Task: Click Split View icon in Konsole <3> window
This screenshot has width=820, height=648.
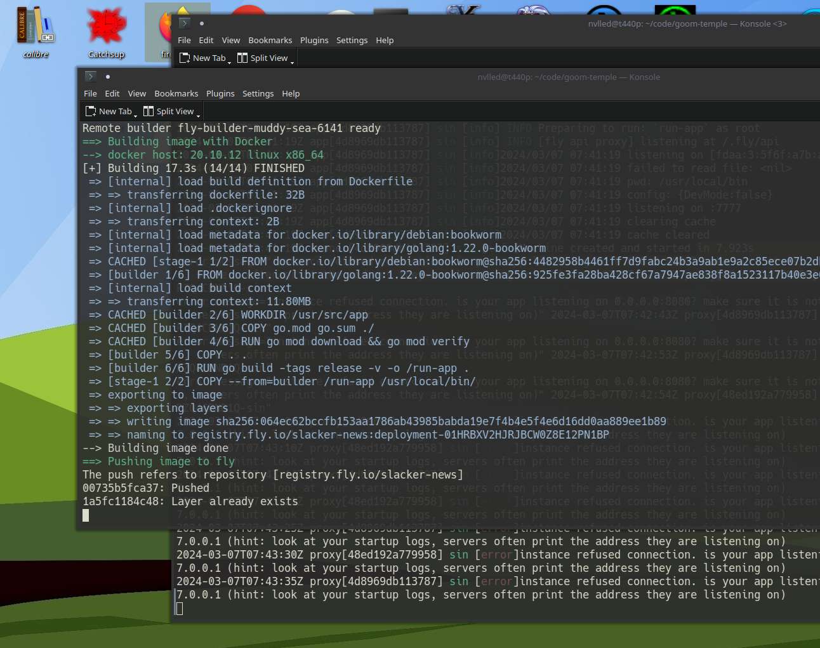Action: pos(242,58)
